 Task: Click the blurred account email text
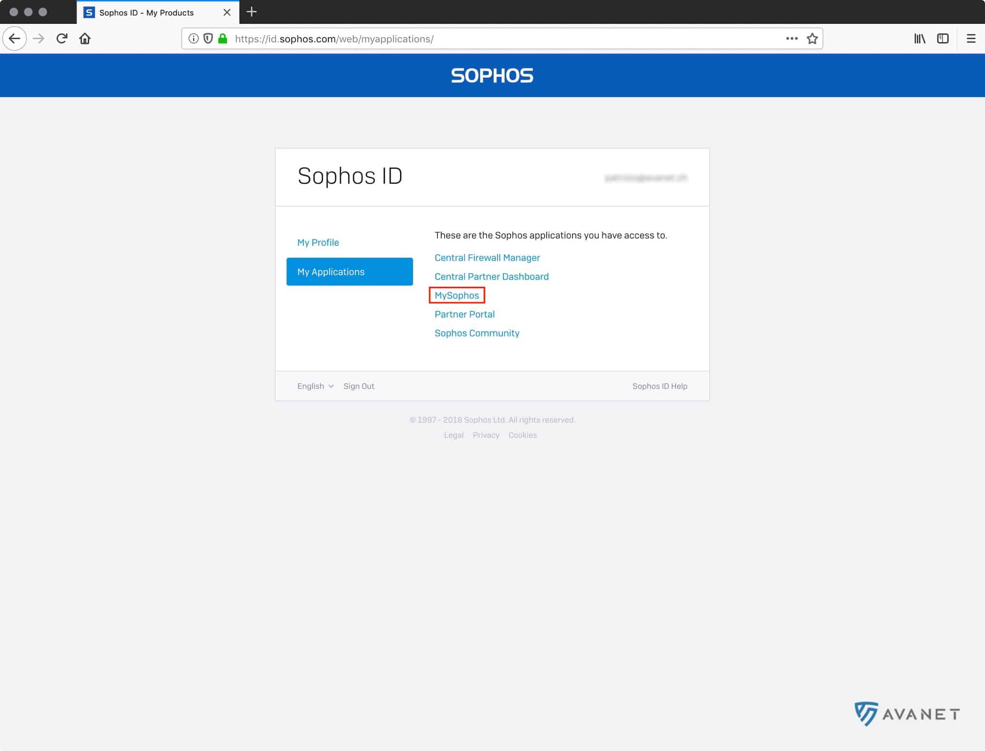[x=646, y=178]
